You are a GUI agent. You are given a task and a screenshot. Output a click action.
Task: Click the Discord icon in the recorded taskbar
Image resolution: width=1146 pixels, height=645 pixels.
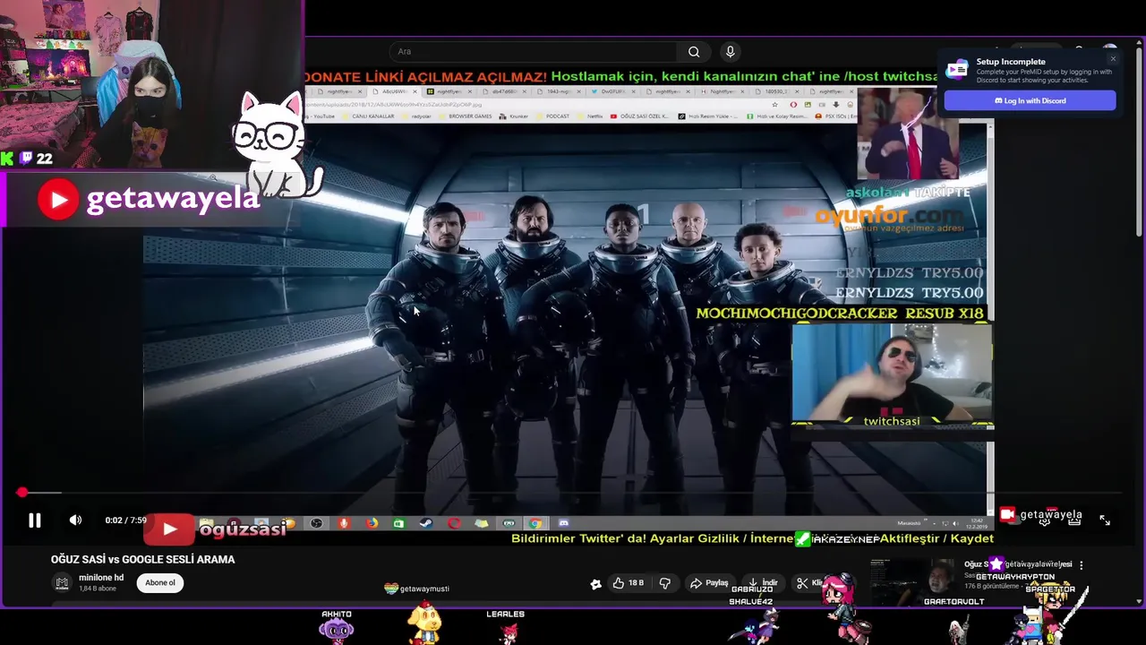tap(563, 523)
